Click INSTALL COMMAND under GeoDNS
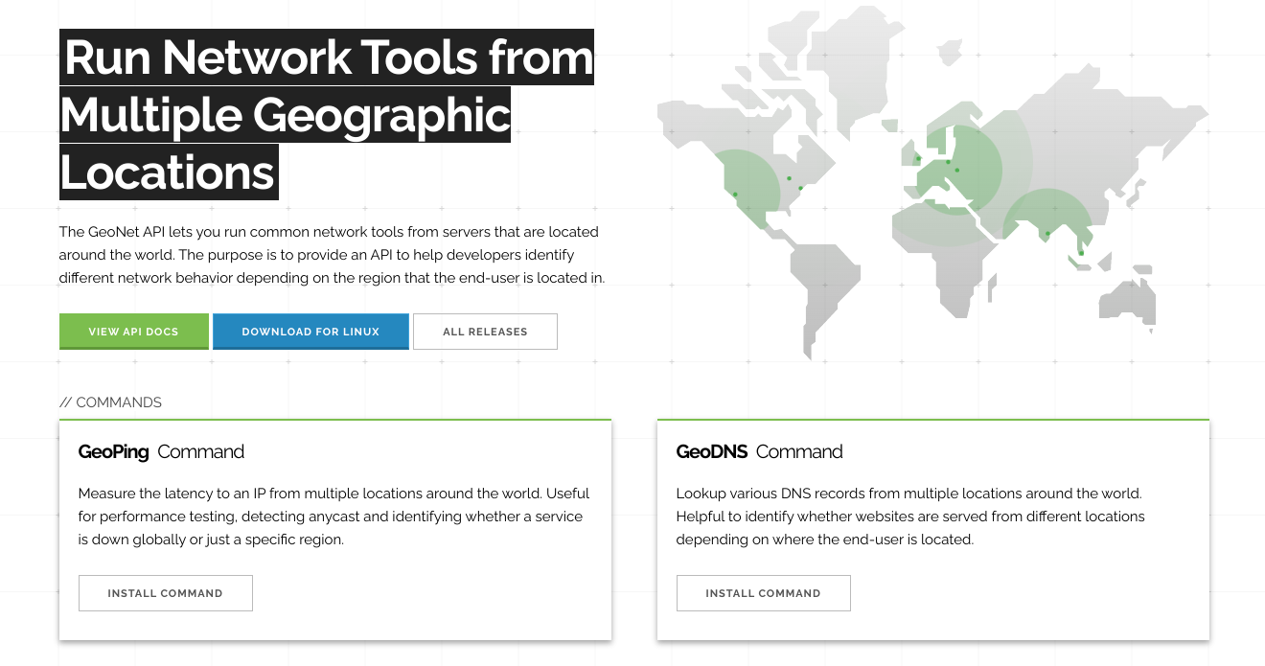Image resolution: width=1265 pixels, height=666 pixels. point(763,592)
